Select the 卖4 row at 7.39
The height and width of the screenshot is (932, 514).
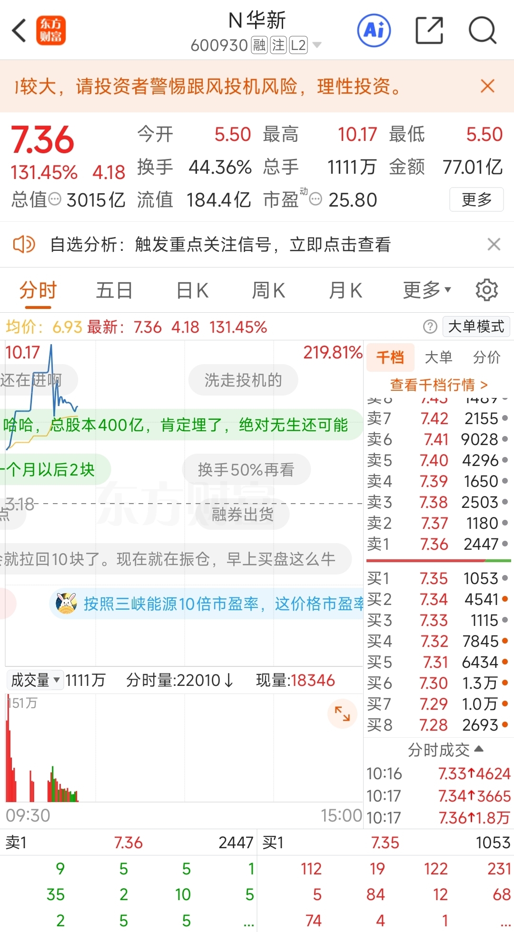click(438, 481)
